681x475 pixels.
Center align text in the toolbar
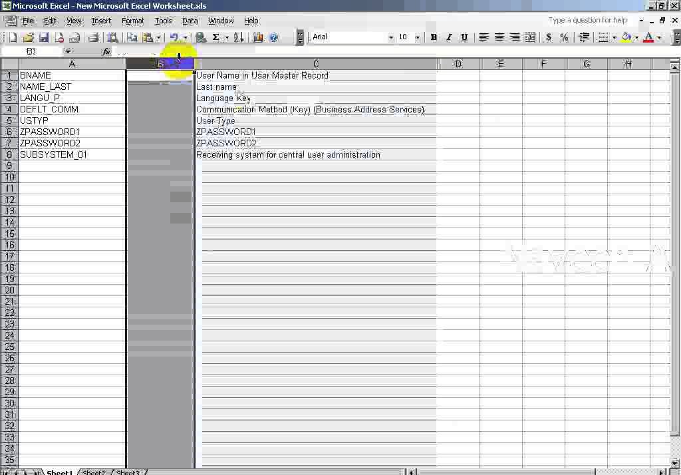pyautogui.click(x=499, y=37)
